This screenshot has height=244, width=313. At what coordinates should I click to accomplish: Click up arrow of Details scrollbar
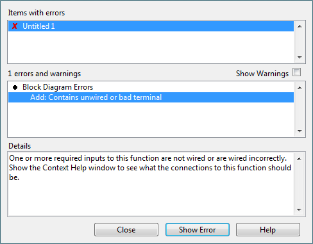coord(300,159)
